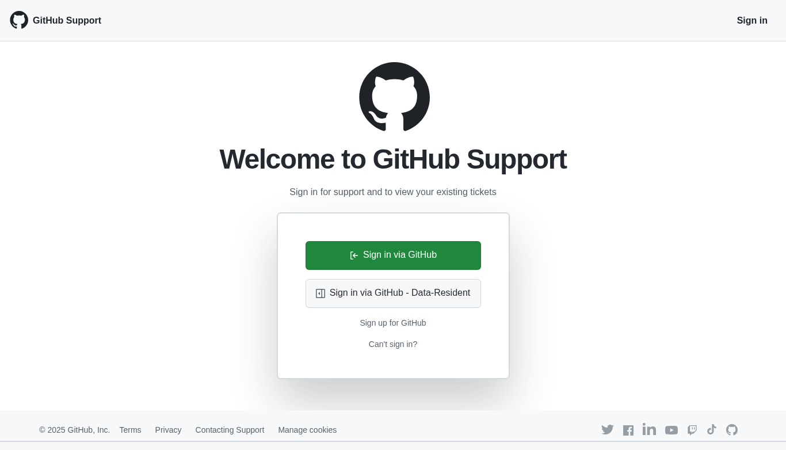The height and width of the screenshot is (450, 786).
Task: Click the Data-Resident button's panel icon
Action: tap(320, 293)
